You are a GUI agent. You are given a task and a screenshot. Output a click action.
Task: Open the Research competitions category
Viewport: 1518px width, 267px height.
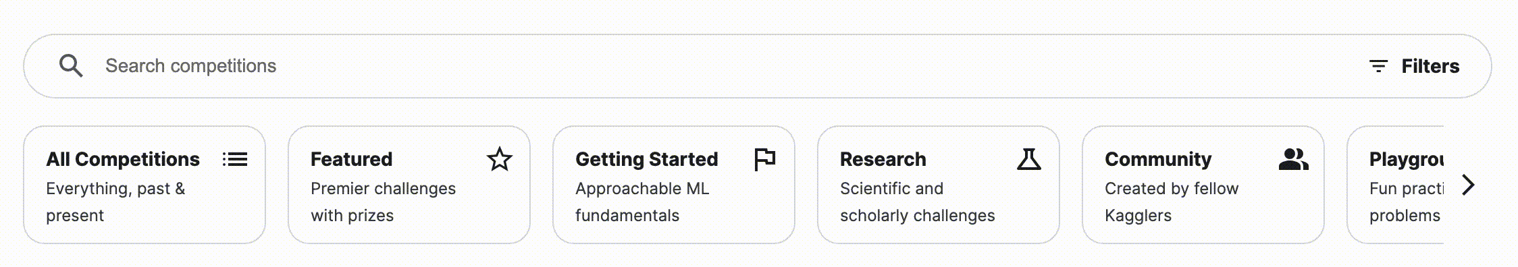(x=939, y=185)
